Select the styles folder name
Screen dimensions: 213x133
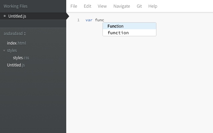coord(12,51)
